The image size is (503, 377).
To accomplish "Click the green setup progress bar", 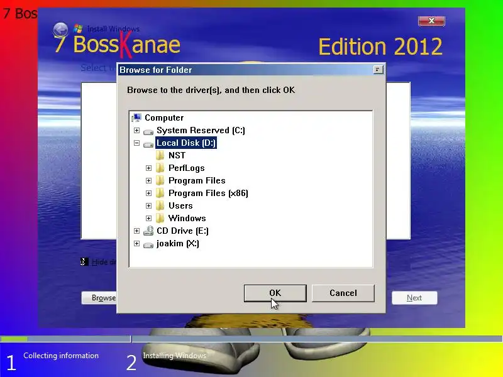I will pos(14,339).
